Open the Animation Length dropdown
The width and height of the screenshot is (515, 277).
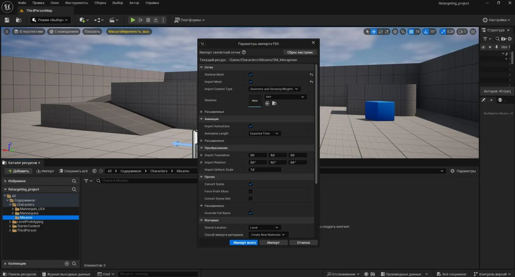point(264,133)
